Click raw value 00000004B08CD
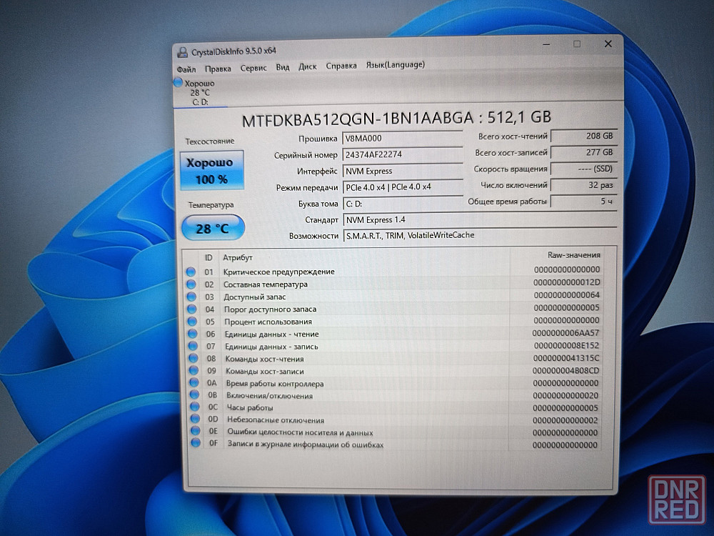This screenshot has width=714, height=536. tap(565, 370)
